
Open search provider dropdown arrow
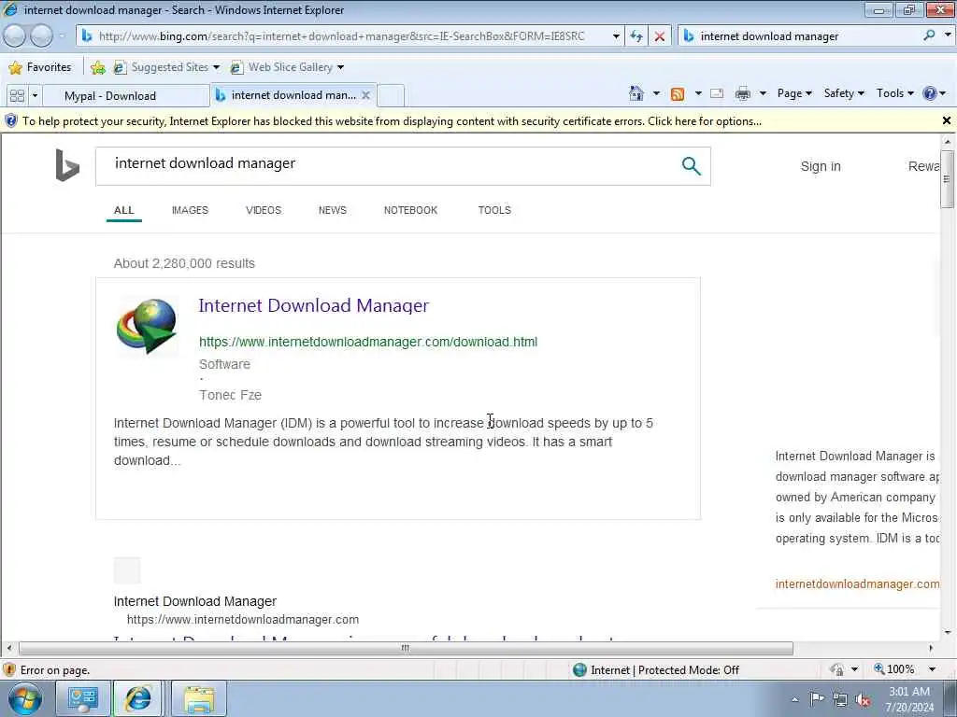pos(948,35)
